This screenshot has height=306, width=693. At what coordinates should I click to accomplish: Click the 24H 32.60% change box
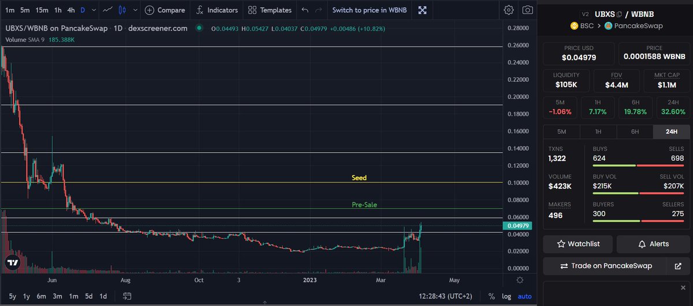tap(672, 108)
